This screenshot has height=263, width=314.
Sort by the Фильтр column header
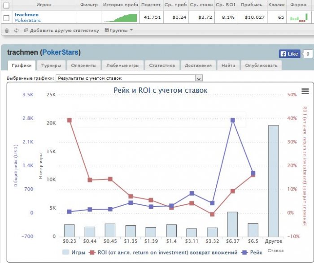pyautogui.click(x=89, y=5)
